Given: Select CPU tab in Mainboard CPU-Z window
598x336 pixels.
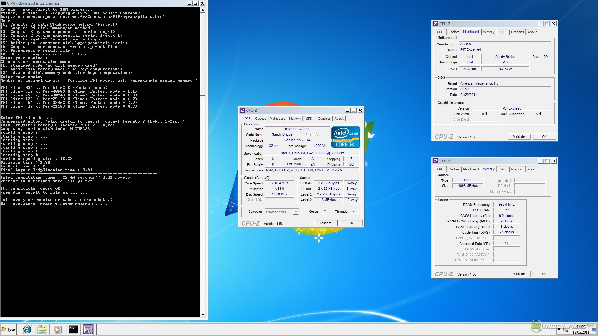Looking at the screenshot, I should point(440,32).
